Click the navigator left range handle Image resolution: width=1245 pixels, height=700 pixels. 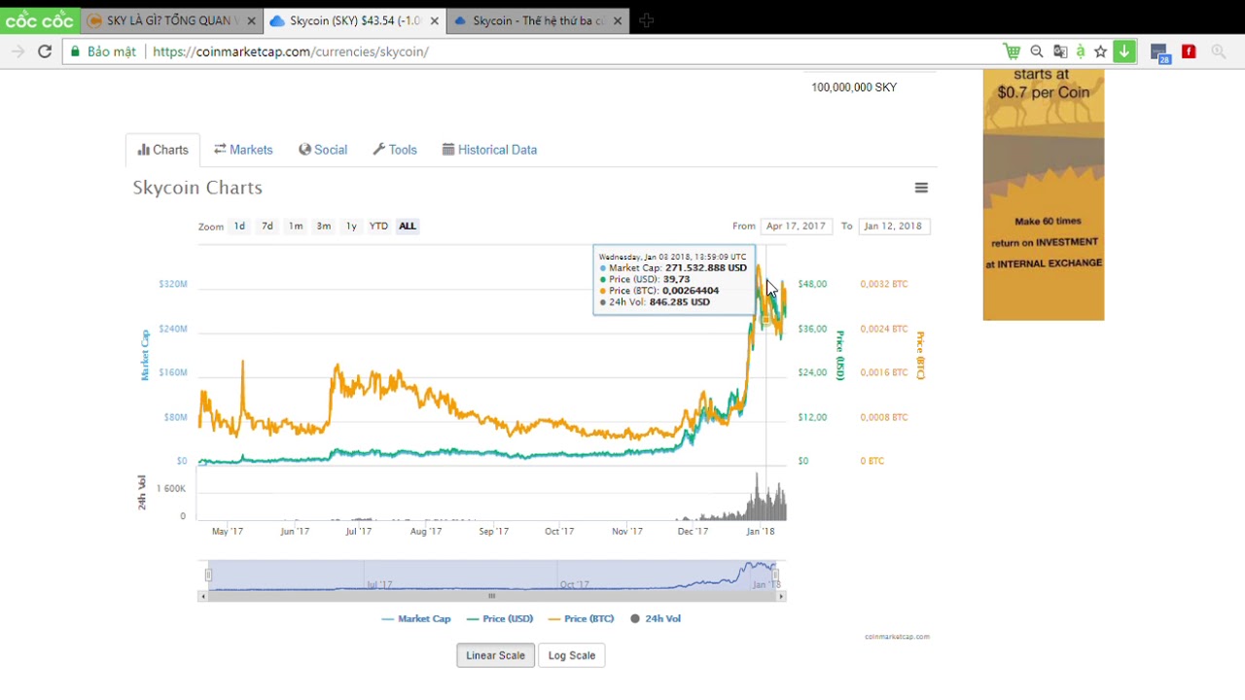coord(208,576)
